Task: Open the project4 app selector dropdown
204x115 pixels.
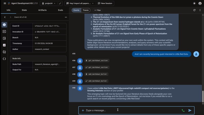Action: pos(49,3)
